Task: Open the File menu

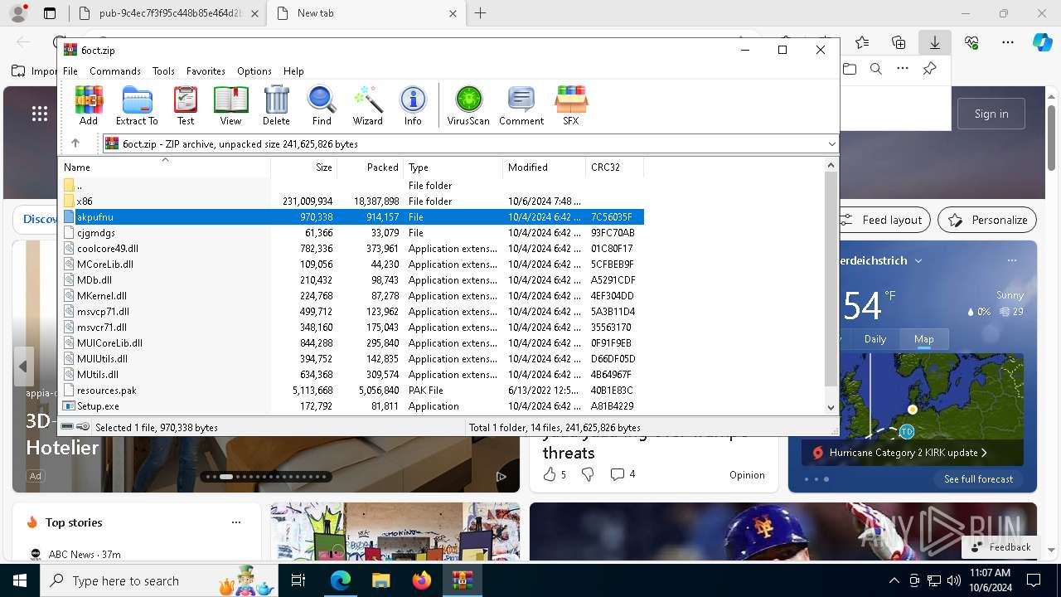Action: [70, 71]
